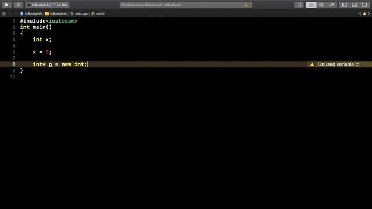372x209 pixels.
Task: Click the "int main()" line
Action: click(36, 27)
